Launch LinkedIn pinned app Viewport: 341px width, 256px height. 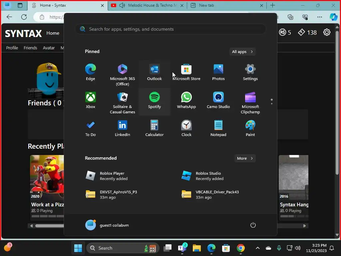click(x=123, y=128)
